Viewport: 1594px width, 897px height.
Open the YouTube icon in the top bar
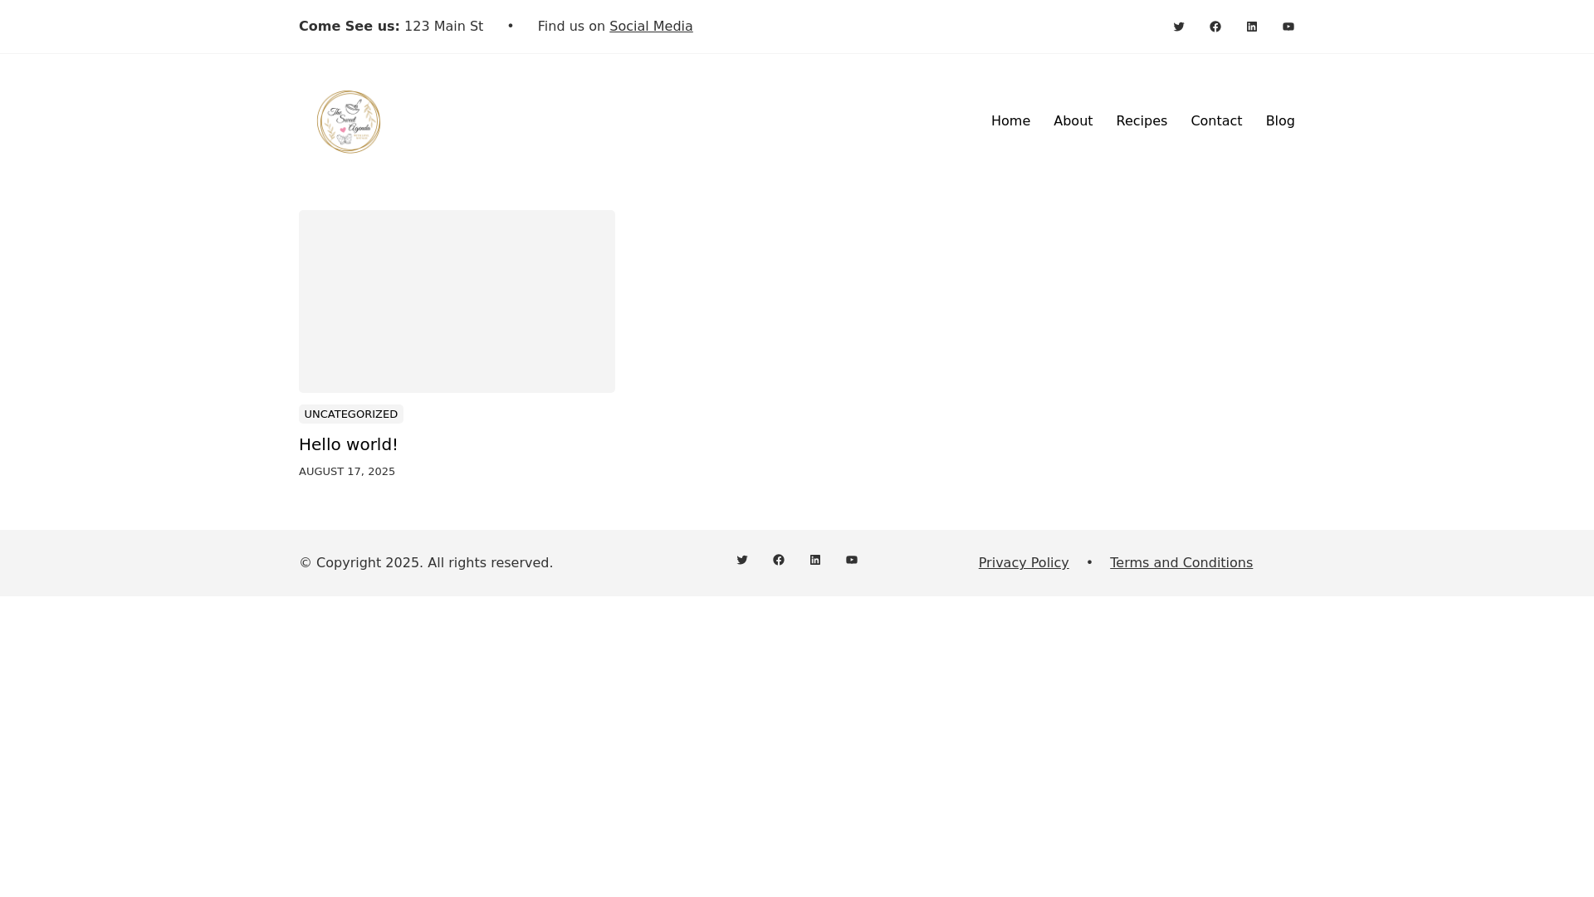pos(1288,27)
